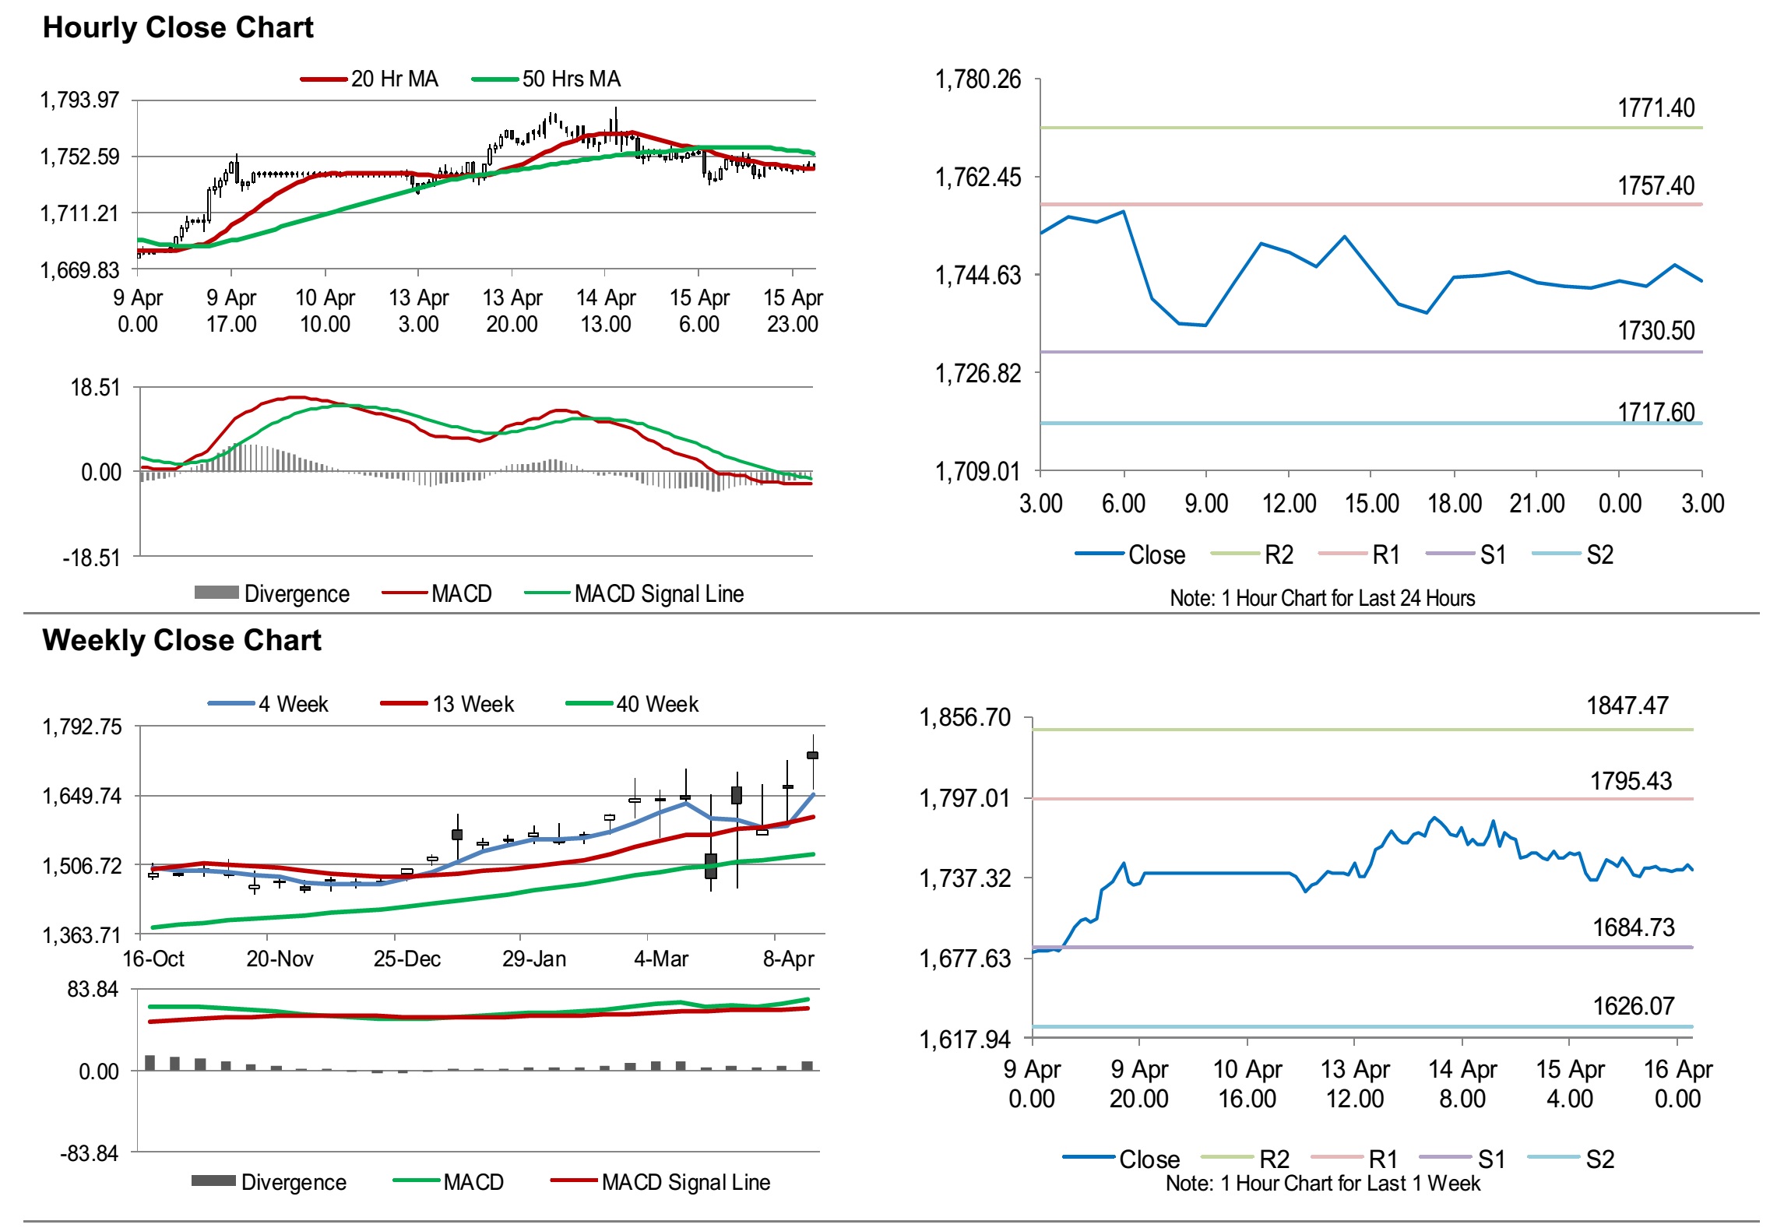This screenshot has height=1228, width=1784.
Task: Click the 1795.43 resistance label
Action: [x=1631, y=781]
